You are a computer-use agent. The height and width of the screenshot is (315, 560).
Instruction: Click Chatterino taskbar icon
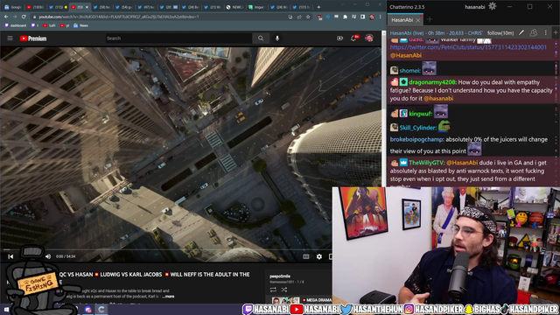(x=101, y=309)
